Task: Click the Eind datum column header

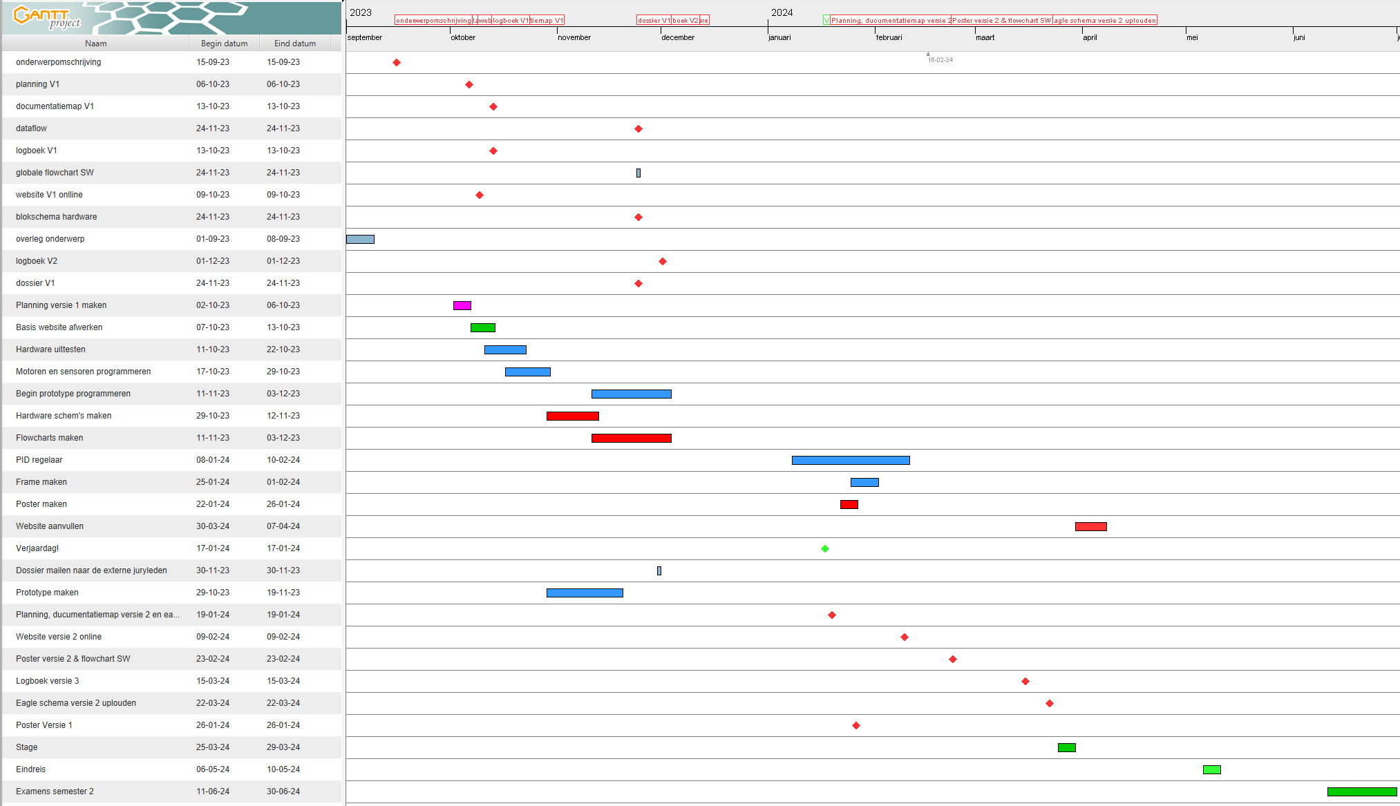Action: pos(294,44)
